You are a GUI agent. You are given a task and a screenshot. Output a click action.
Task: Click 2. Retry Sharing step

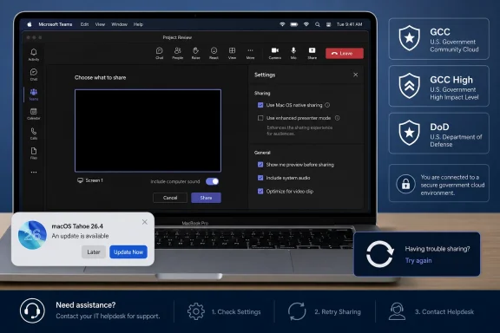point(325,311)
